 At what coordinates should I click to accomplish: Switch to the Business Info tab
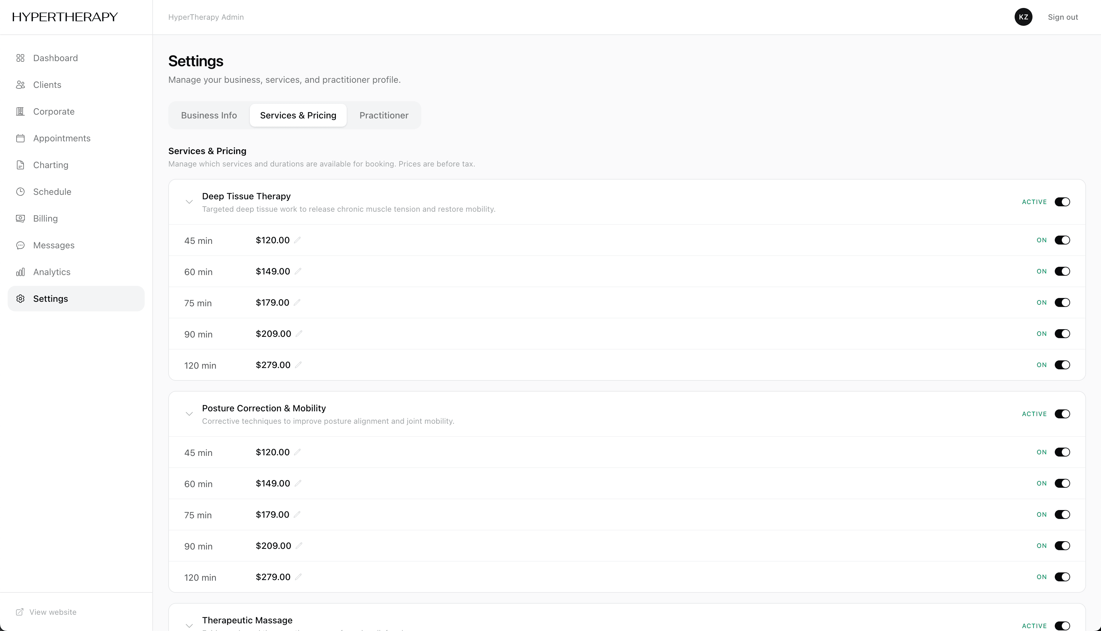[x=209, y=115]
